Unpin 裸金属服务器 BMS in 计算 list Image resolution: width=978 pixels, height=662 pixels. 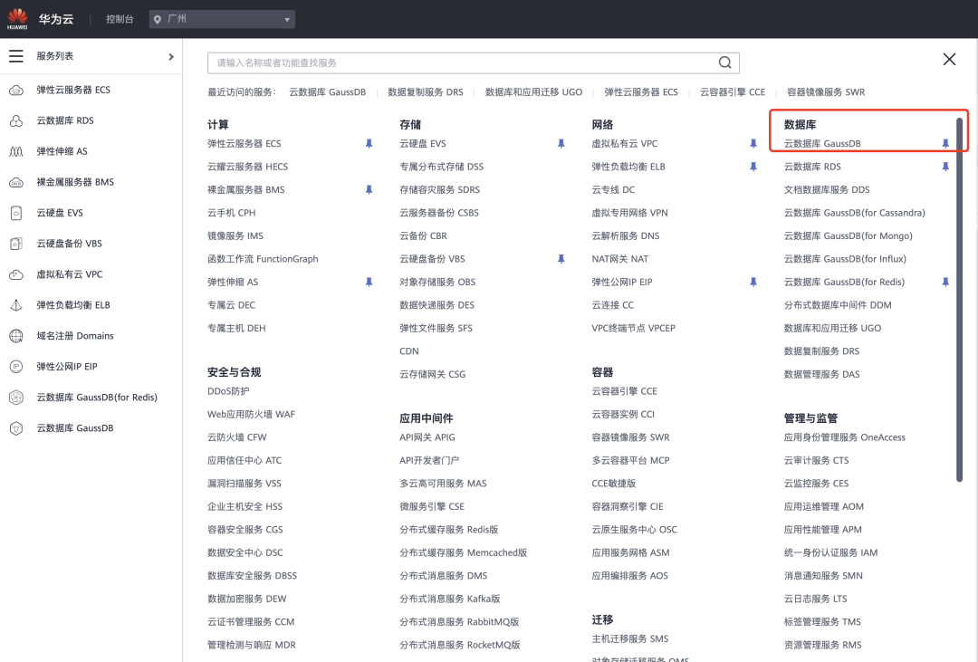[369, 189]
